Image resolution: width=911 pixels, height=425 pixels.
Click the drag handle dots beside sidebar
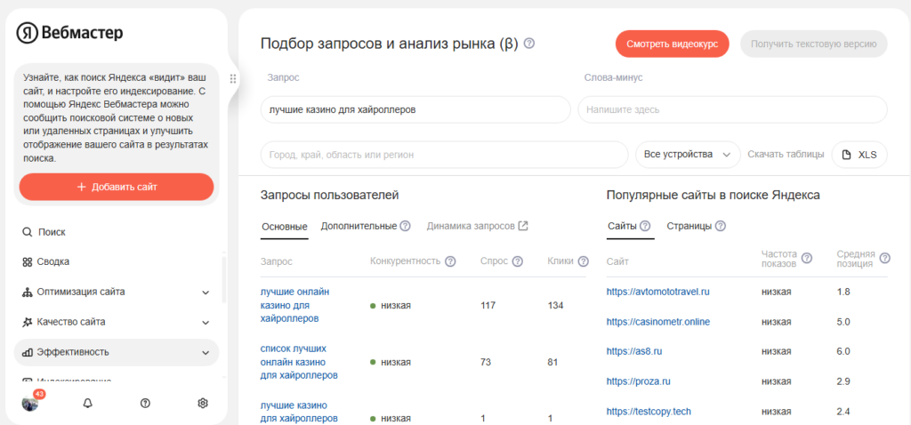coord(233,79)
